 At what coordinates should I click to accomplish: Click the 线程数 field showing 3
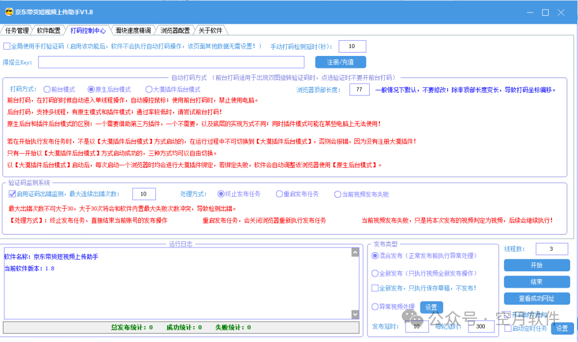pyautogui.click(x=551, y=249)
